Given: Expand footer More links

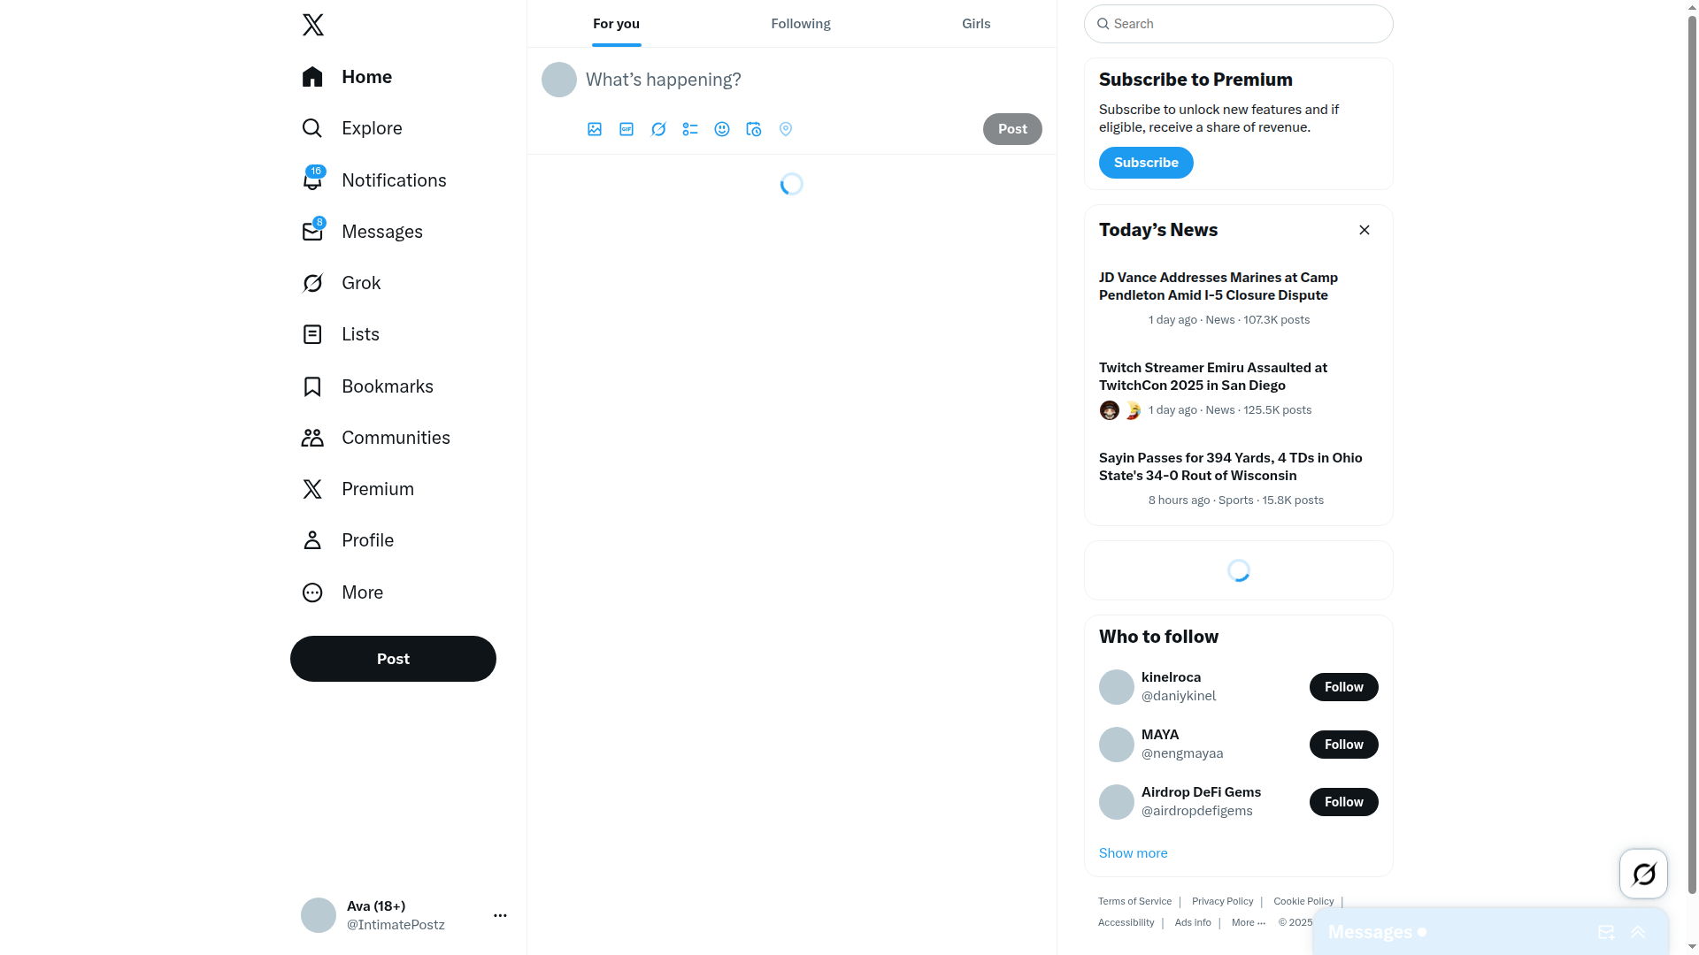Looking at the screenshot, I should 1249,922.
